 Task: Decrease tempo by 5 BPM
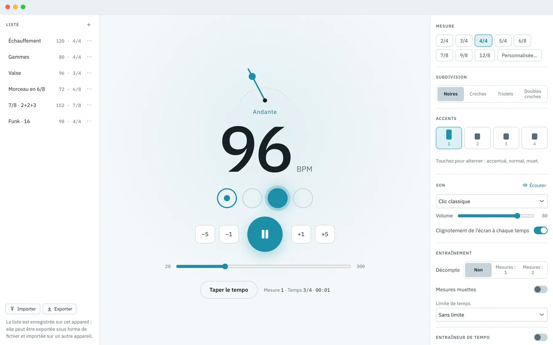pyautogui.click(x=205, y=234)
